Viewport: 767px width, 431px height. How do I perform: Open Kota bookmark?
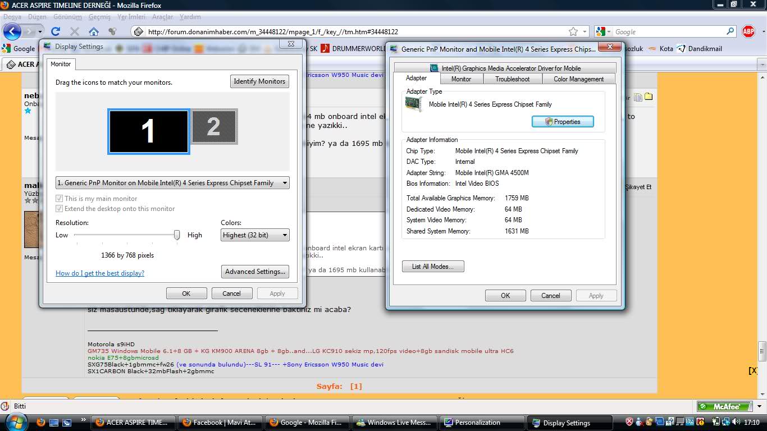coord(660,49)
